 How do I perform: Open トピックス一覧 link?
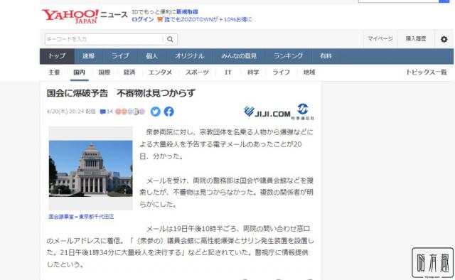point(427,72)
